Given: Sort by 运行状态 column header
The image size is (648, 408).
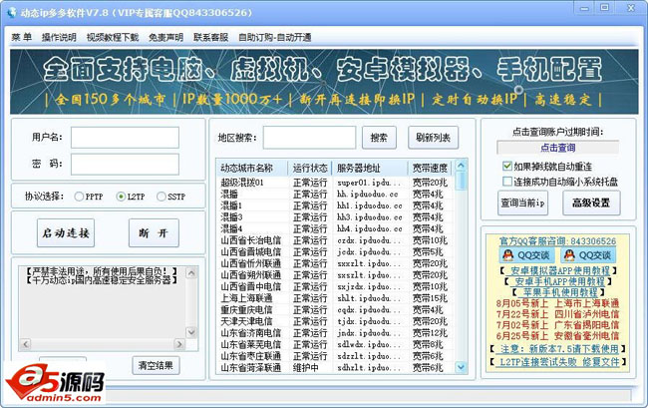Looking at the screenshot, I should (x=310, y=168).
